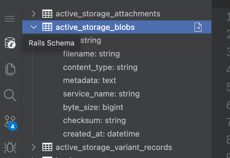Click go-to-file icon on active_storage_blobs row
The width and height of the screenshot is (230, 158).
coord(198,27)
